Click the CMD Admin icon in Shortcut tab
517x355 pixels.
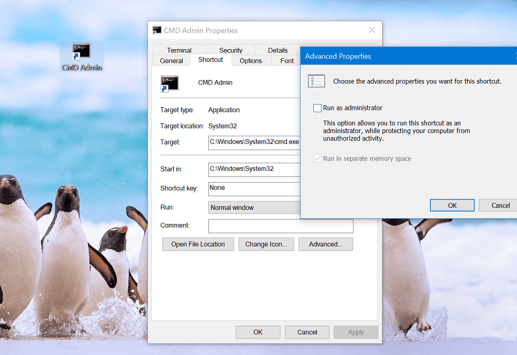click(170, 84)
